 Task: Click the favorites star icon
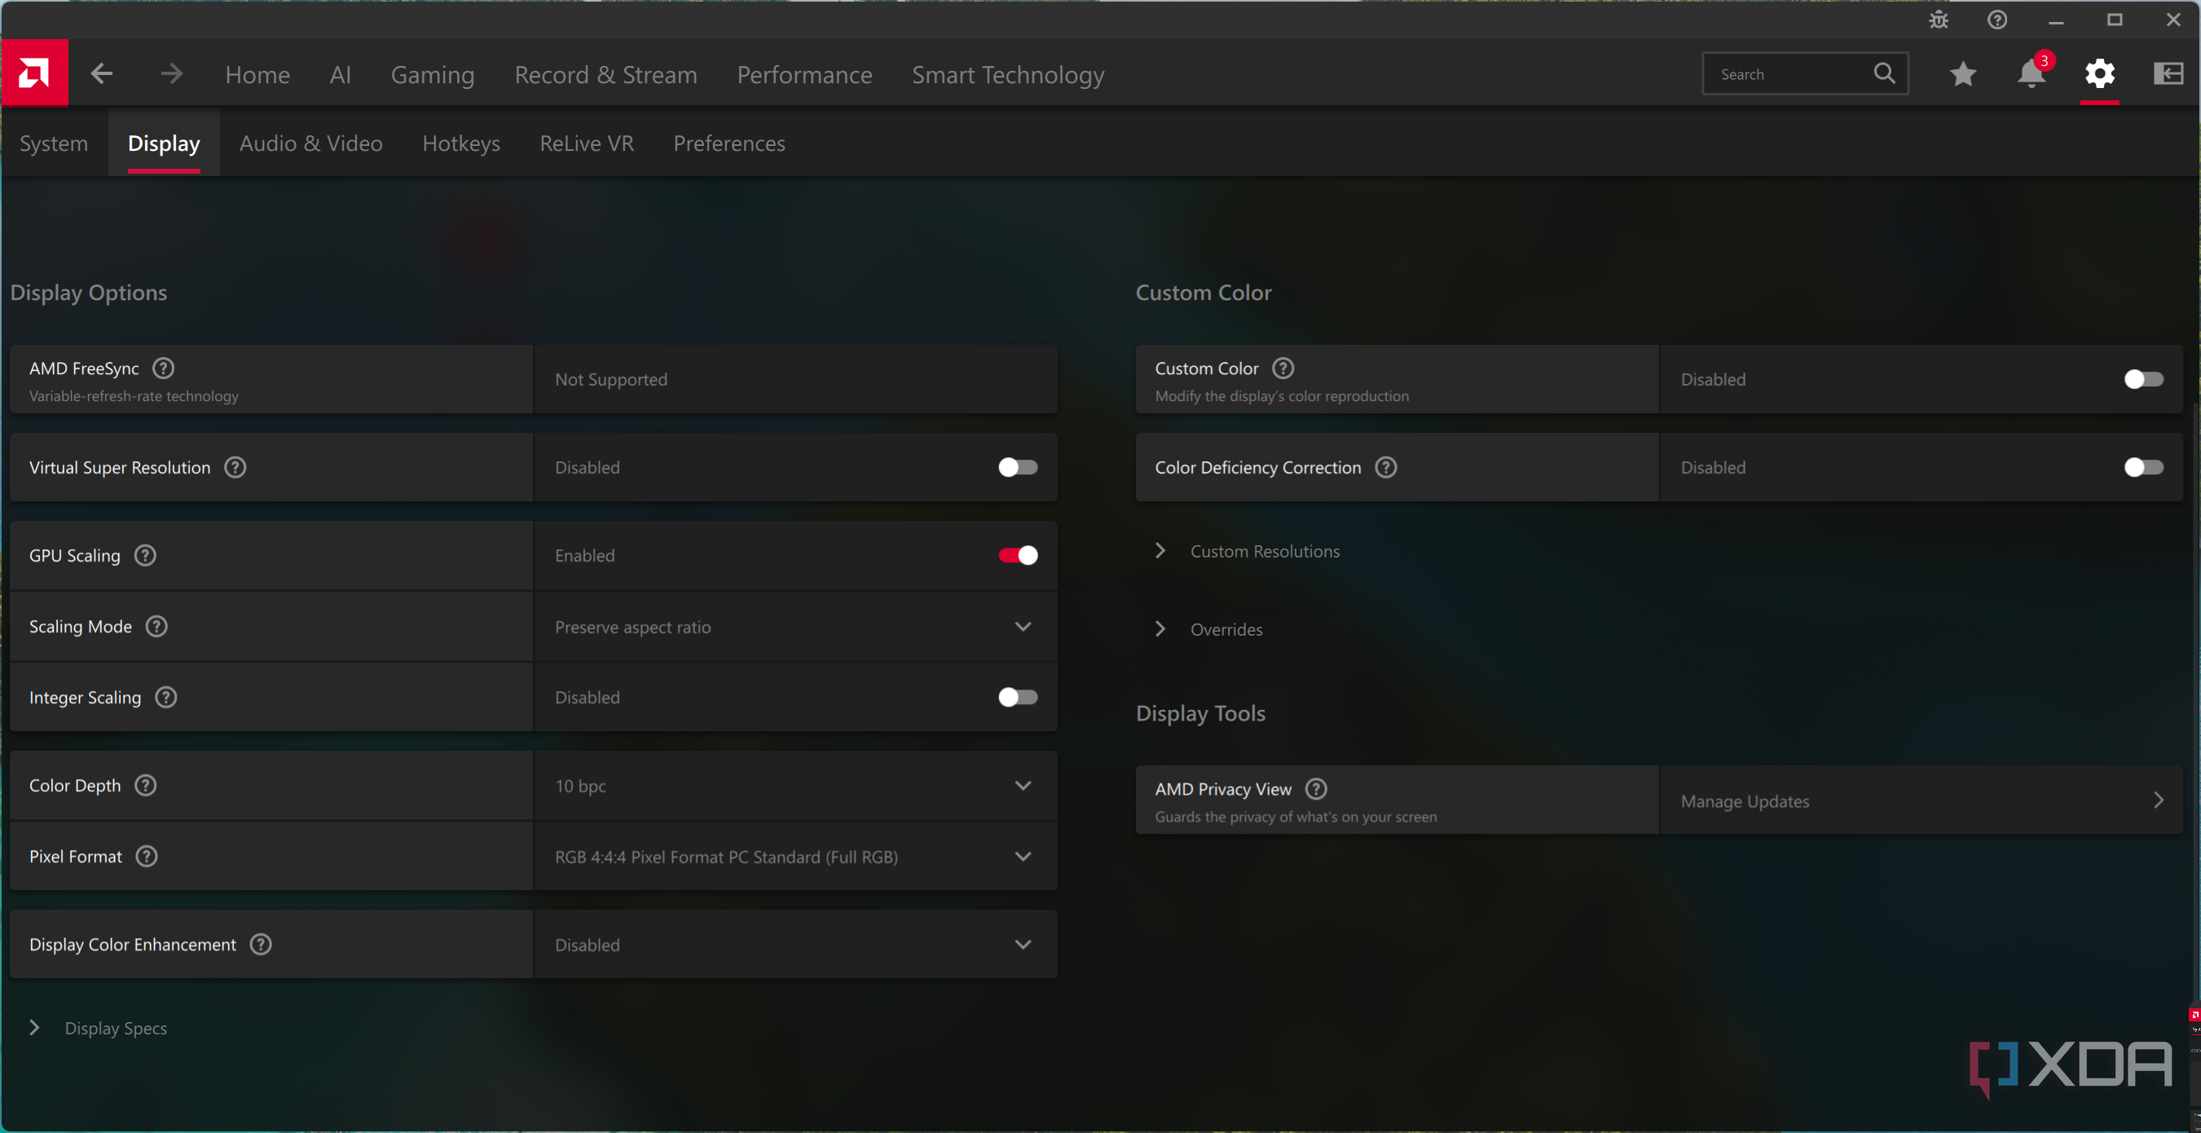coord(1962,74)
